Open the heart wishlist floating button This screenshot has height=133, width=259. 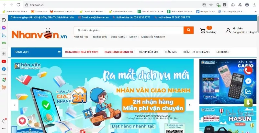pyautogui.click(x=22, y=121)
